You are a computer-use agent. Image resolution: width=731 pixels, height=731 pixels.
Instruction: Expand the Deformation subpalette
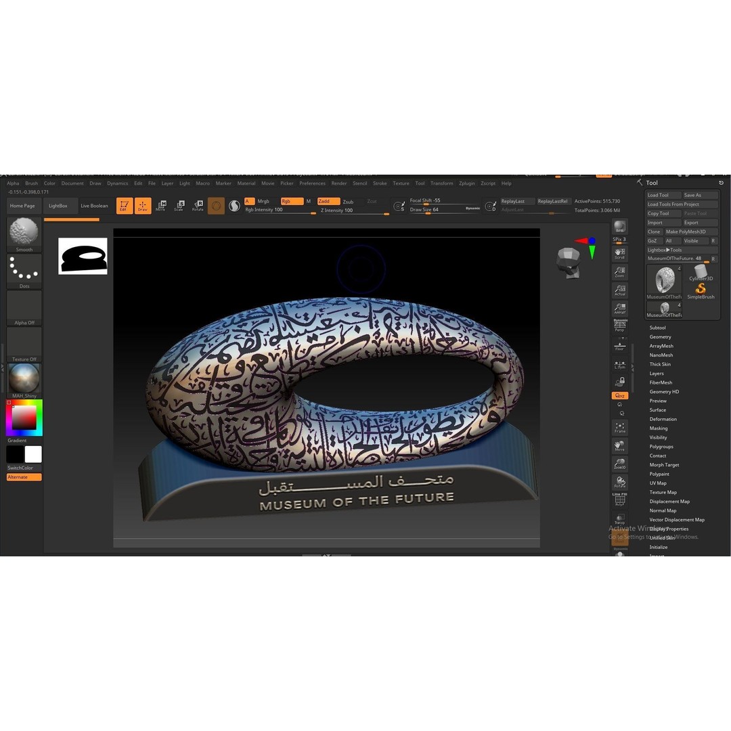(x=663, y=419)
